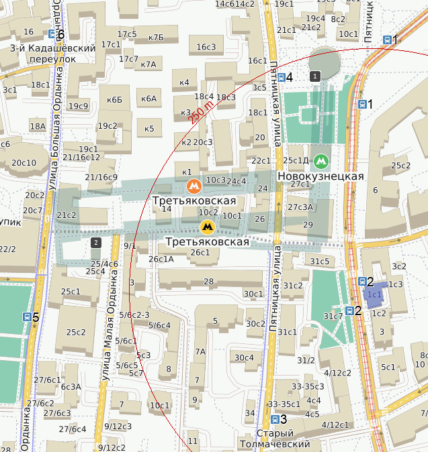
Task: Select the orange Tretyakovskaya metro icon
Action: (x=193, y=186)
